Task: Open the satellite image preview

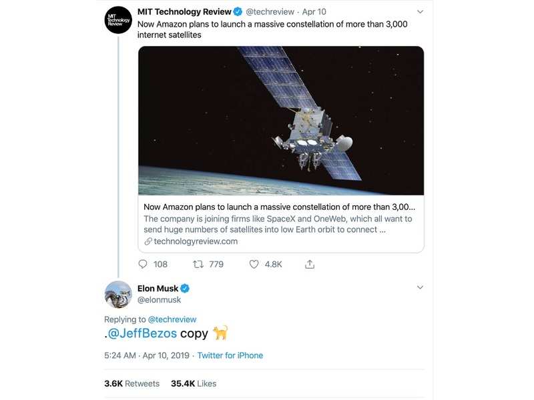Action: click(281, 121)
